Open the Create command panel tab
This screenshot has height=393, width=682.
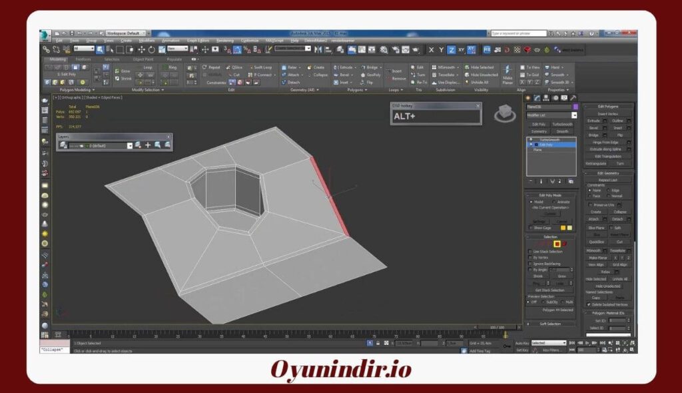click(x=528, y=98)
